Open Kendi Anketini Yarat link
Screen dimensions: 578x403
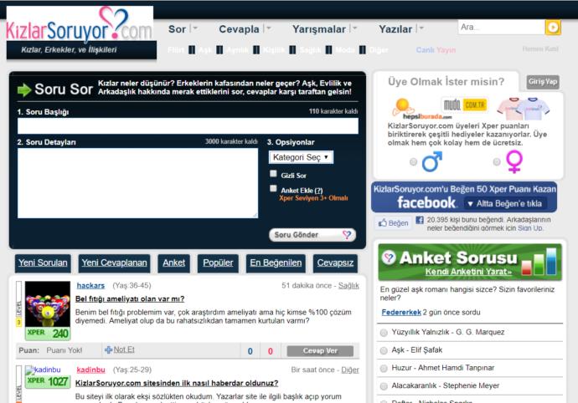tap(468, 272)
